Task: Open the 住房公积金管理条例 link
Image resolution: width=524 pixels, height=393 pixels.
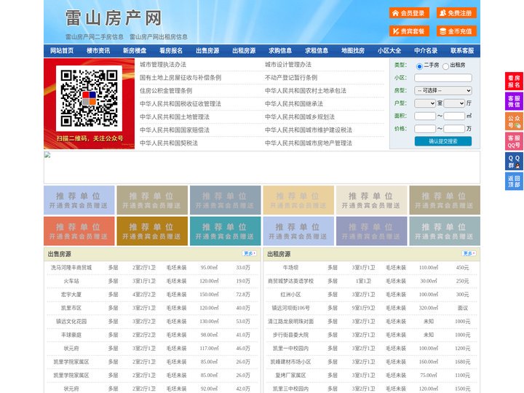Action: pyautogui.click(x=166, y=90)
